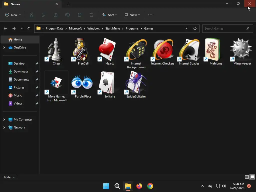Viewport: 256px width, 192px height.
Task: Expand the My Computer tree node
Action: 4,119
